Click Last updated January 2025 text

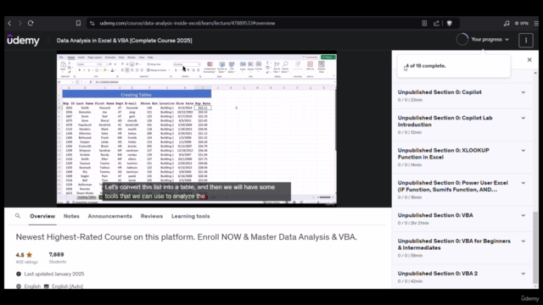click(54, 274)
